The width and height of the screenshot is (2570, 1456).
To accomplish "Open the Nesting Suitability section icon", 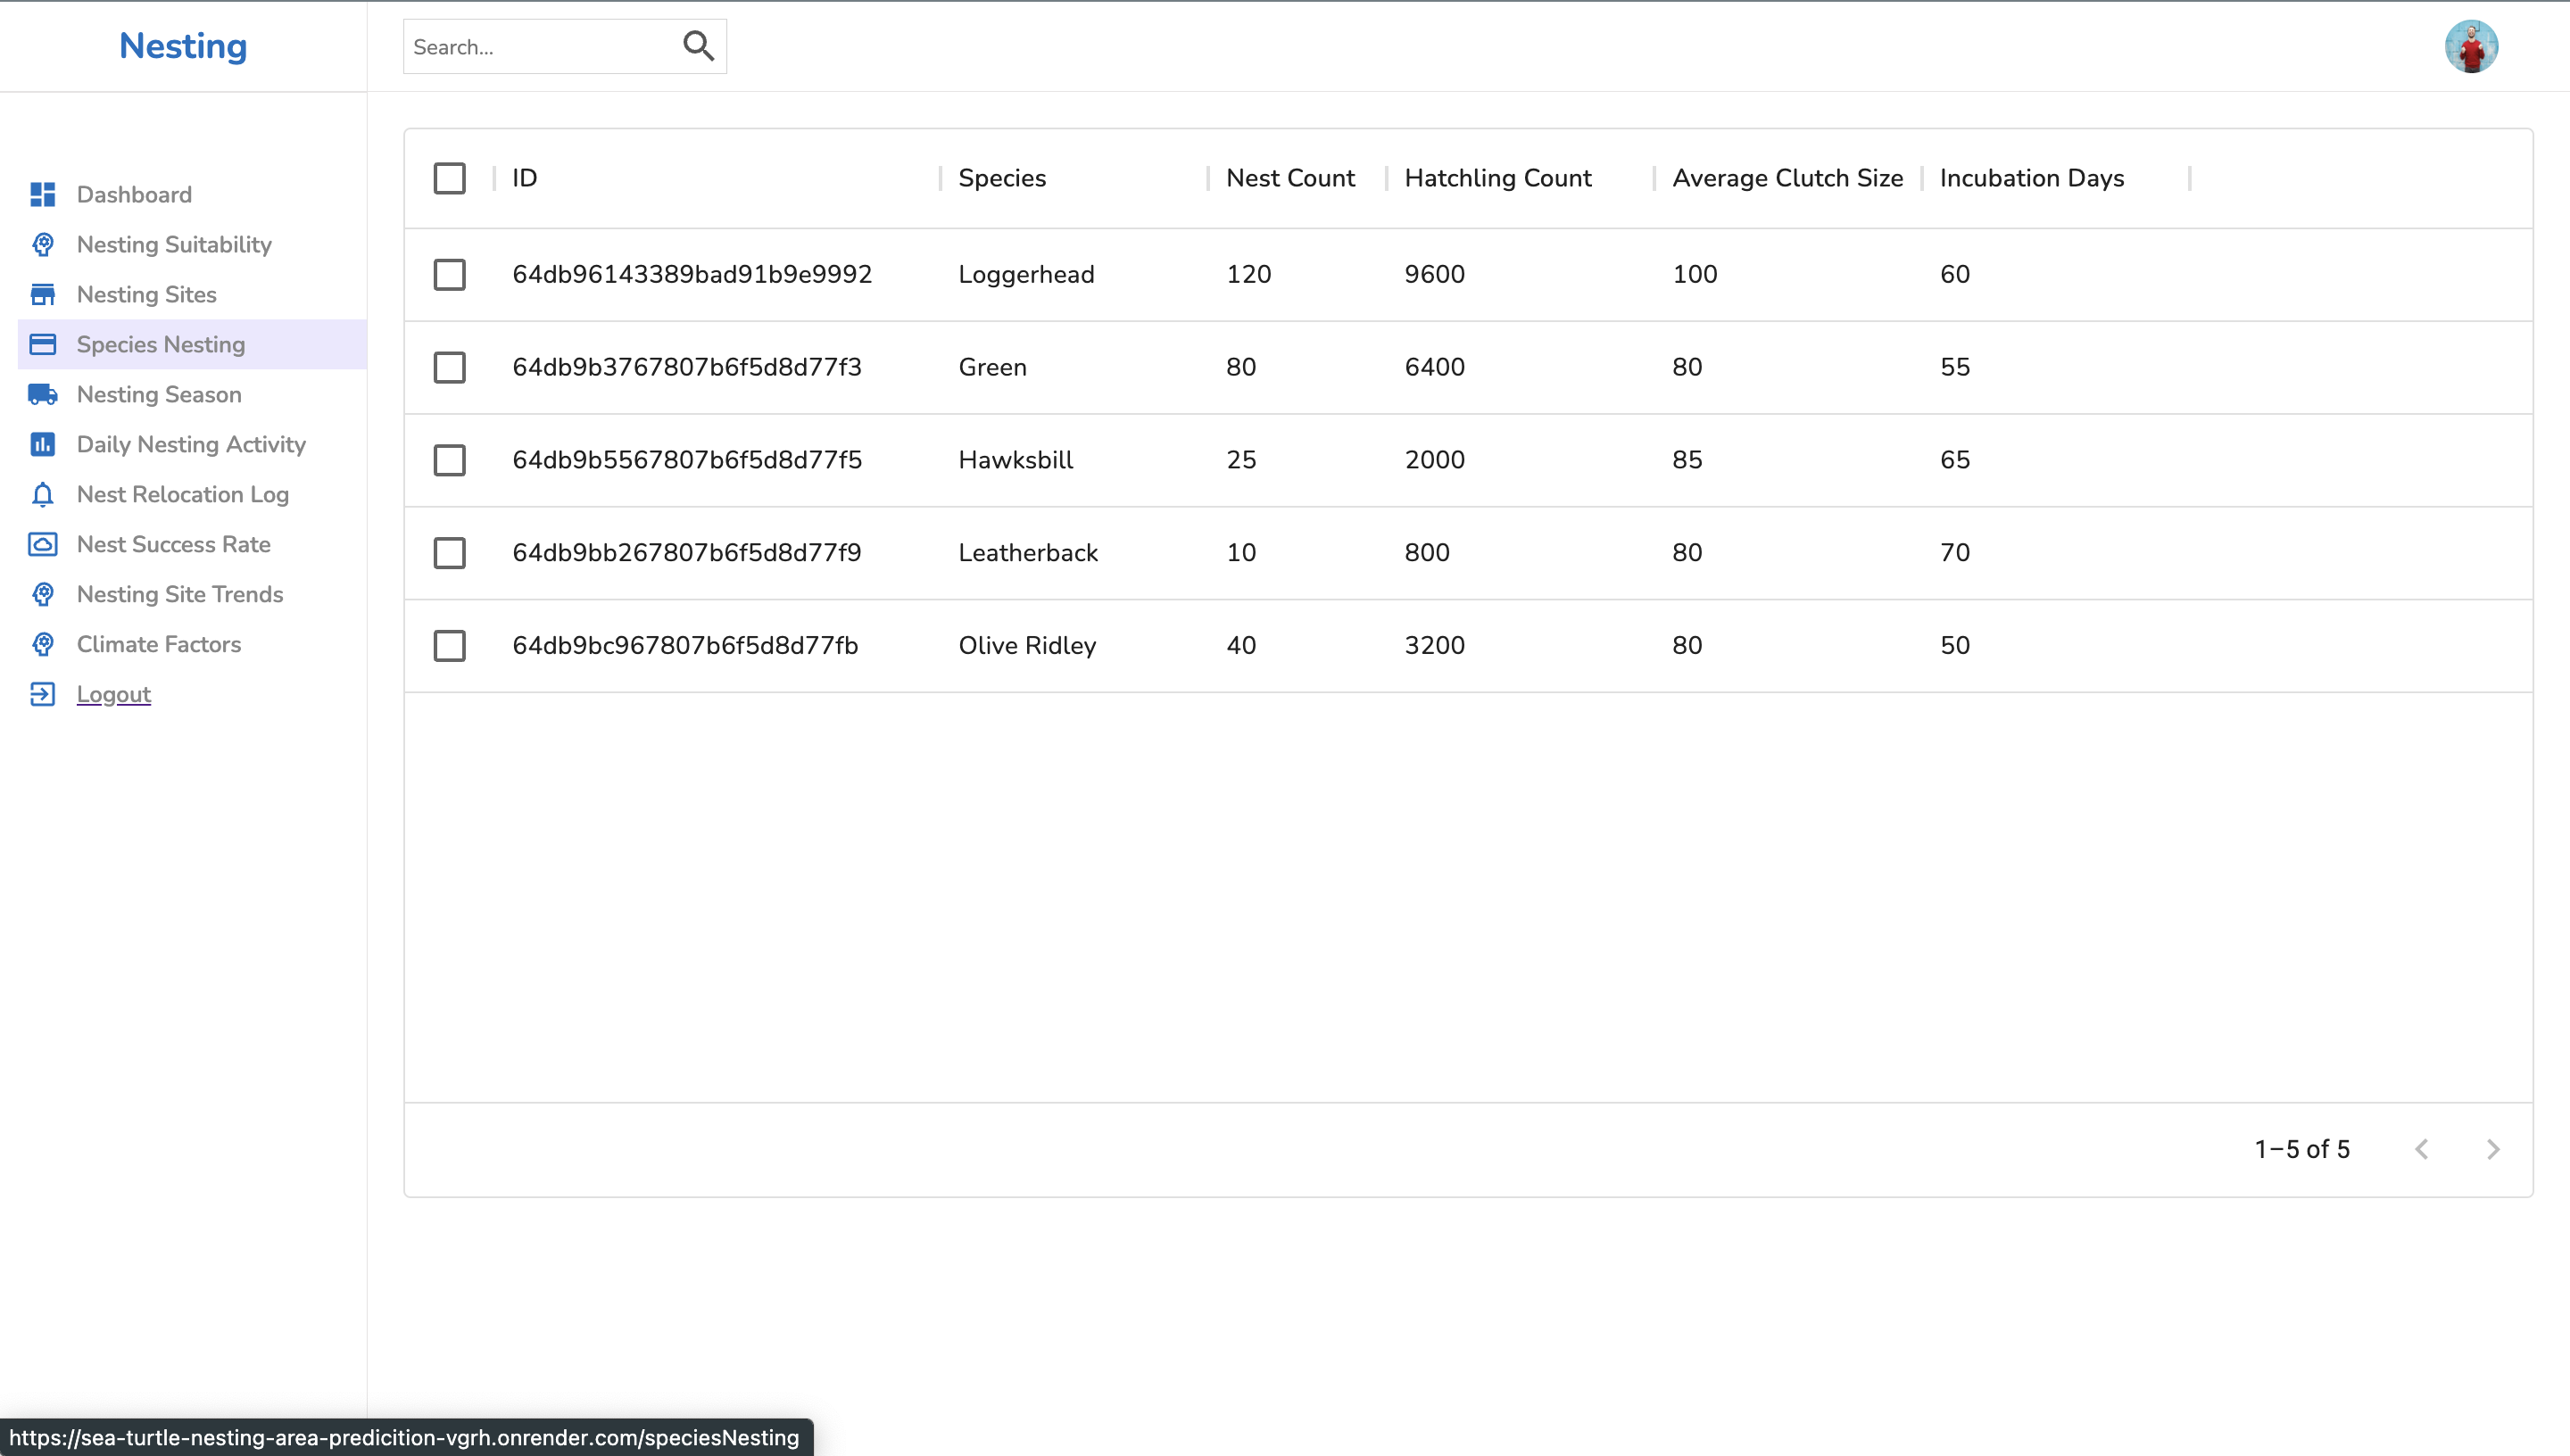I will tap(43, 244).
